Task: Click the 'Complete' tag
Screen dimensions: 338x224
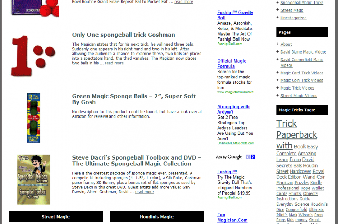Action: (286, 154)
